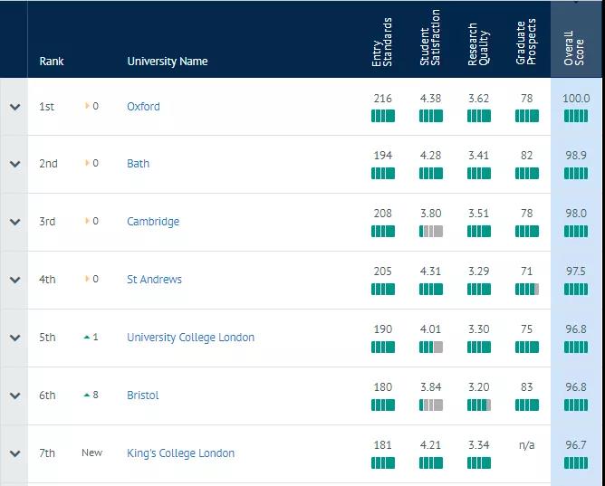The width and height of the screenshot is (605, 486).
Task: Sort by the Overall Score column header
Action: pyautogui.click(x=573, y=48)
